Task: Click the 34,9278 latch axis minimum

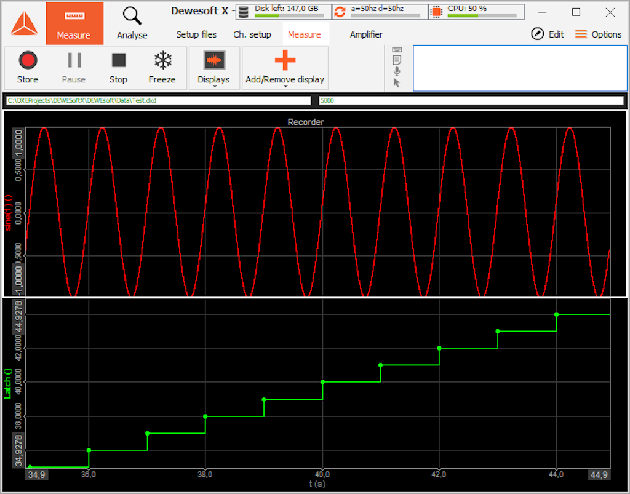Action: coord(19,450)
